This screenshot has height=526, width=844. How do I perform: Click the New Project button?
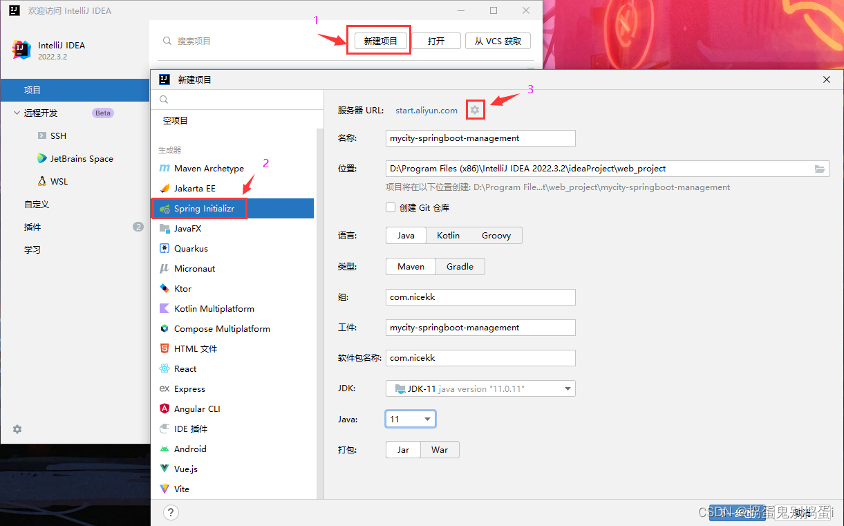tap(380, 41)
